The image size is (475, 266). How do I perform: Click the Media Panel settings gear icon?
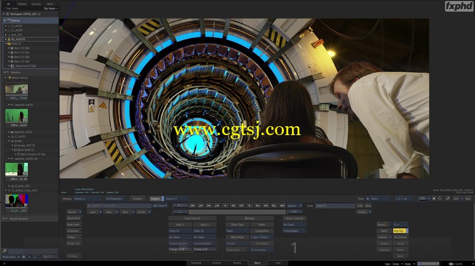coord(24,257)
